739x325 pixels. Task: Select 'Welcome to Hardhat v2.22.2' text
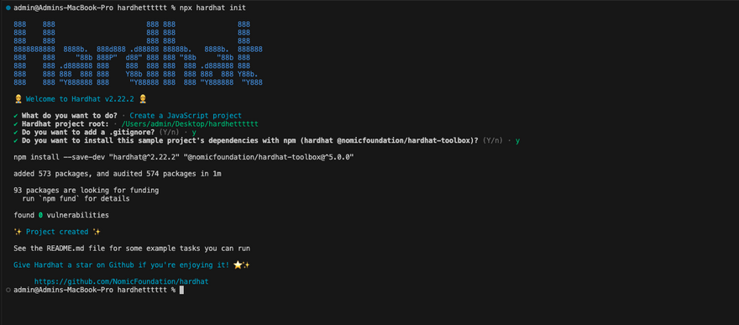click(x=81, y=99)
